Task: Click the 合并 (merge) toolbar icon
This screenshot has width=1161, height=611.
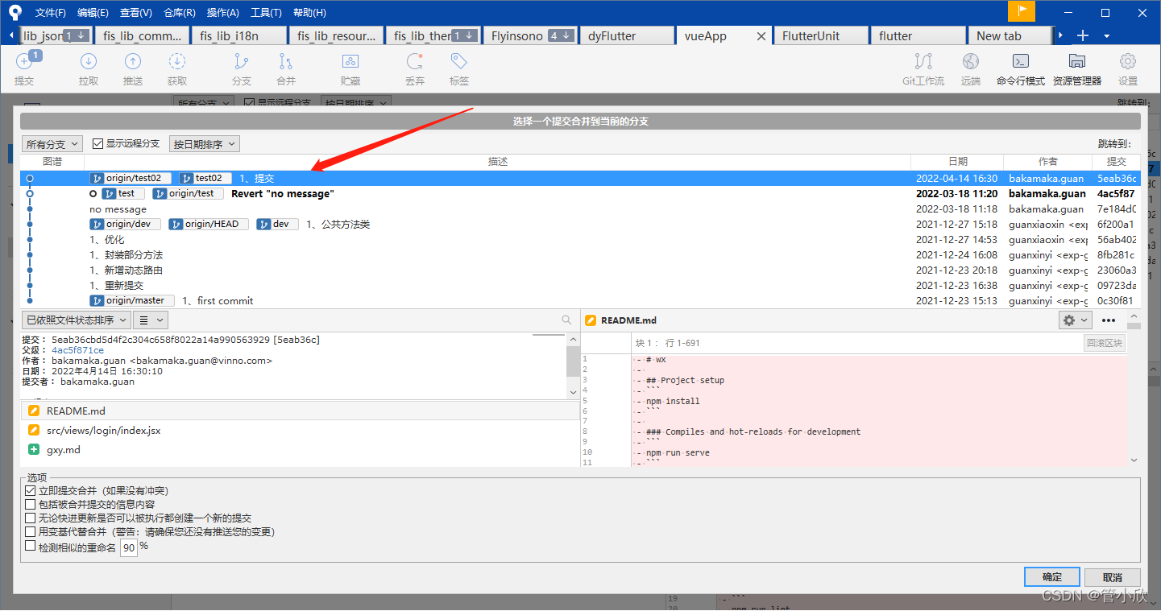Action: pyautogui.click(x=286, y=62)
